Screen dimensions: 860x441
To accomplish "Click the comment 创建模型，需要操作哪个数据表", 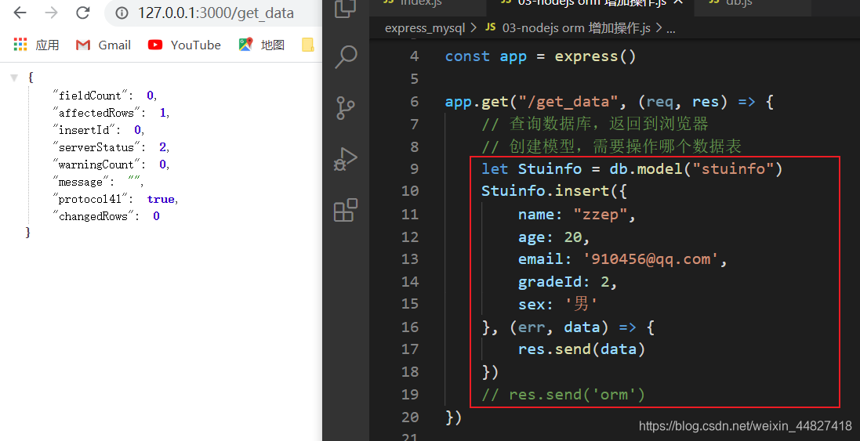I will coord(611,146).
